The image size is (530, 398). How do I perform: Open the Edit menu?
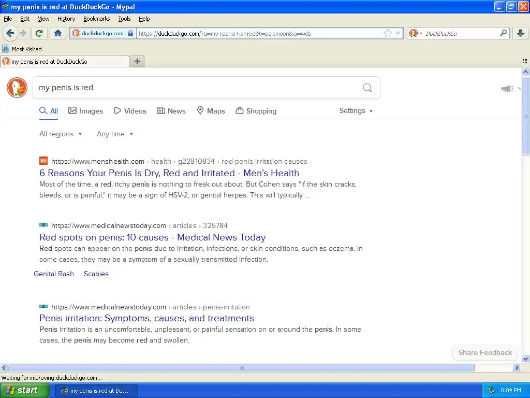click(x=25, y=19)
